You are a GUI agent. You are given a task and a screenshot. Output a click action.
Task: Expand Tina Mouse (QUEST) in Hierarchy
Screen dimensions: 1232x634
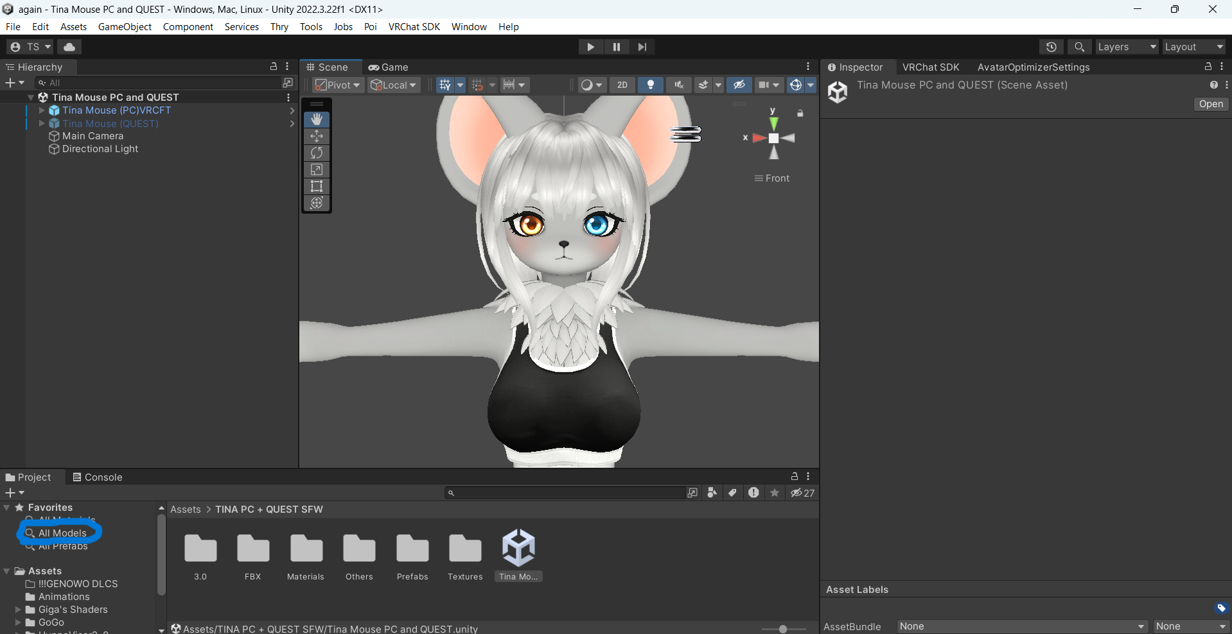pyautogui.click(x=42, y=123)
